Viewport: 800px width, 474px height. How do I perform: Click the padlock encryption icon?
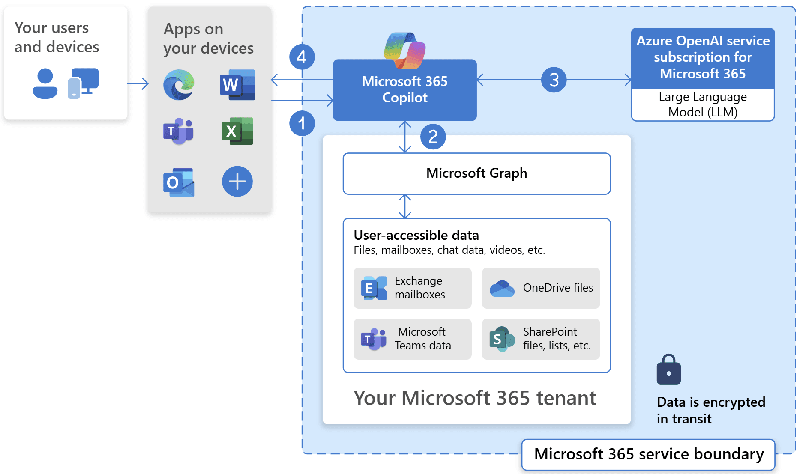click(668, 370)
